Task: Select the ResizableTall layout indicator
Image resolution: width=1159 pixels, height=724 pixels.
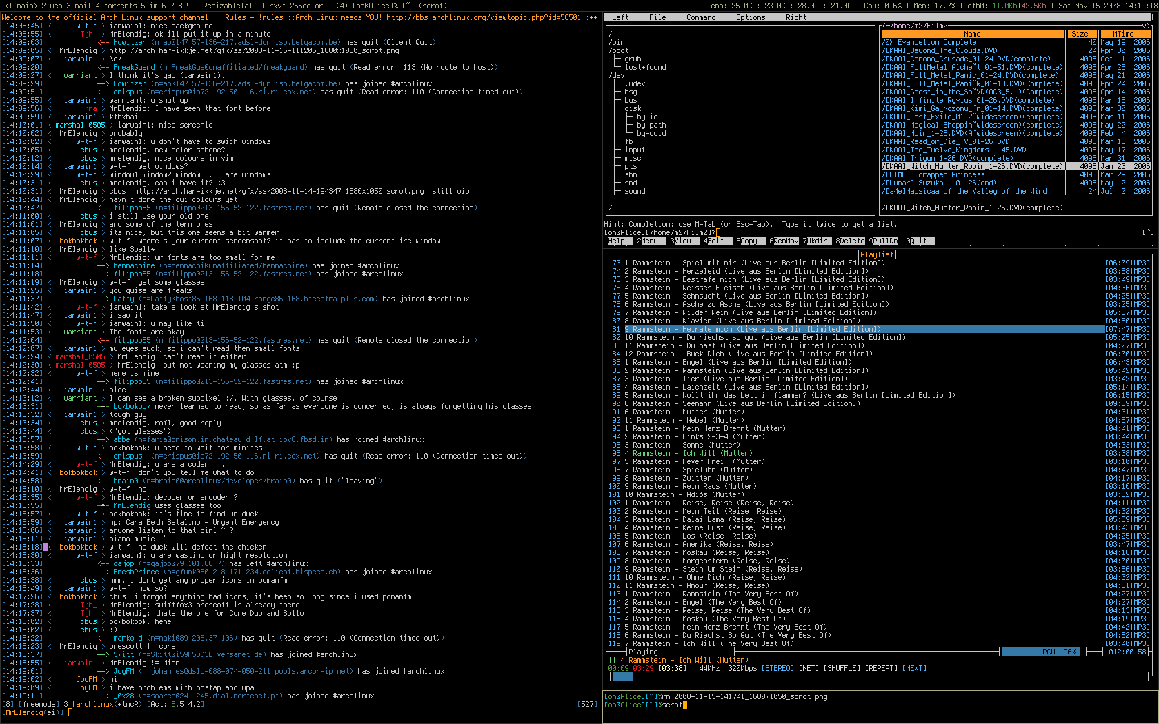Action: point(229,6)
